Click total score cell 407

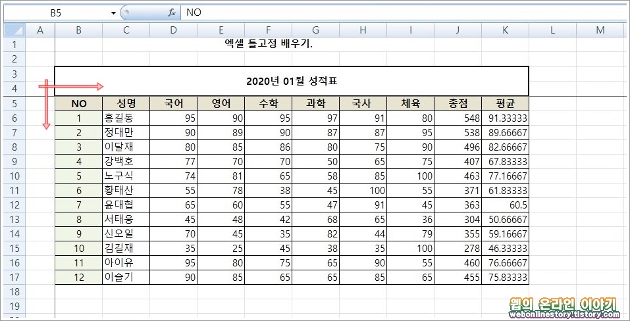458,162
